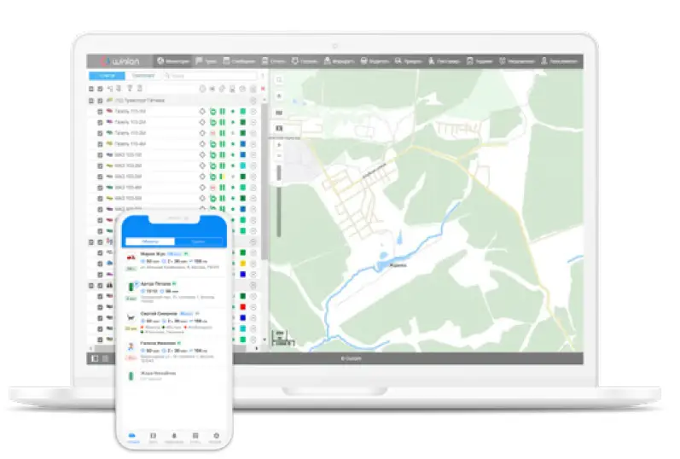The width and height of the screenshot is (680, 459).
Task: Zoom in on the map with plus button
Action: coord(278,145)
